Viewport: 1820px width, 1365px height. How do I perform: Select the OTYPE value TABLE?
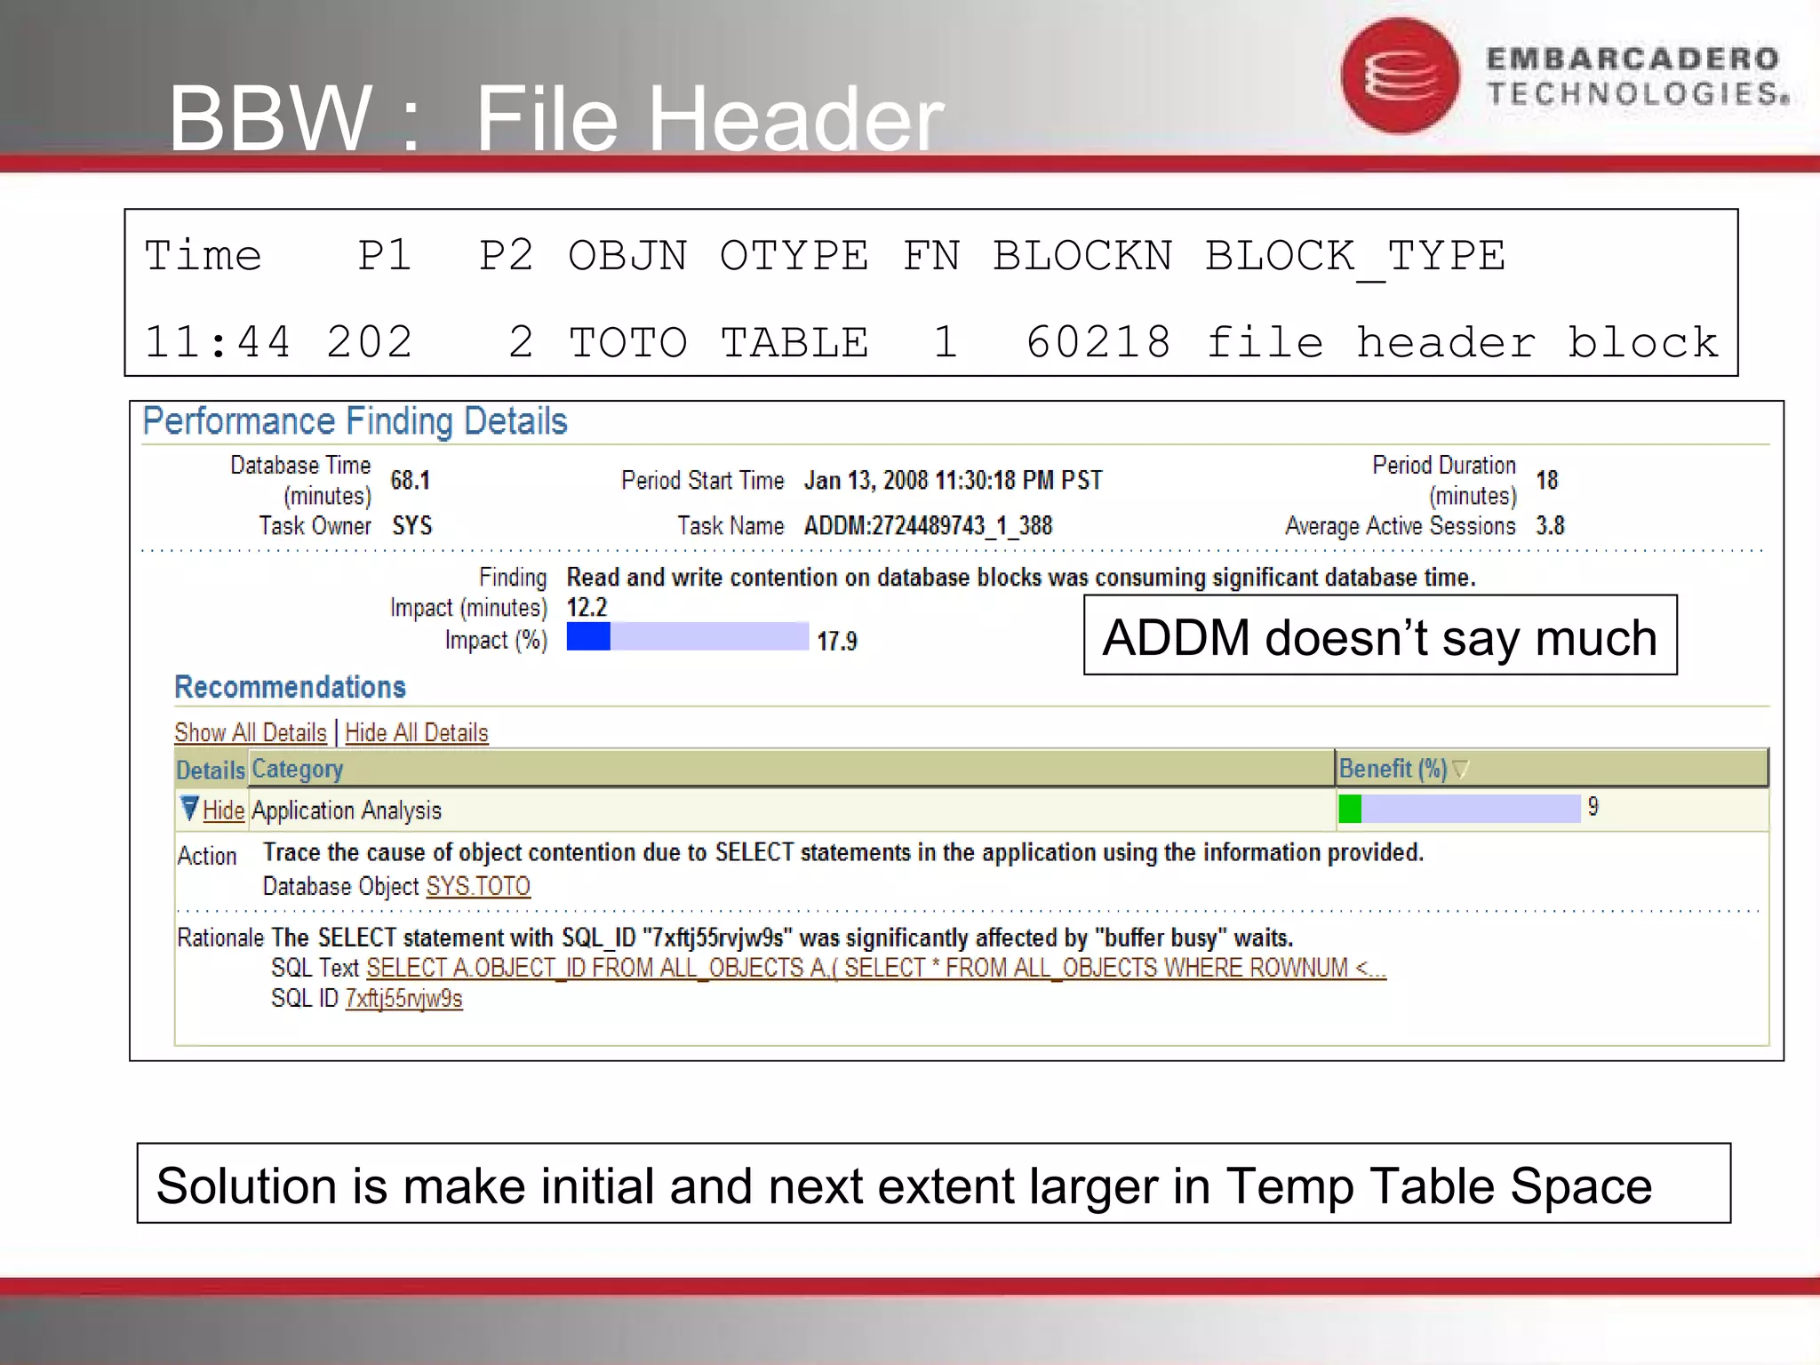pos(794,343)
